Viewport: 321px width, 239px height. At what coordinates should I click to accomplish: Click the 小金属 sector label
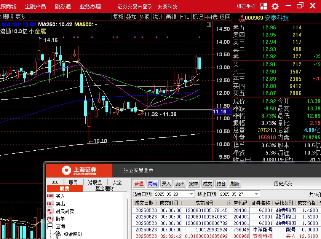[x=37, y=31]
